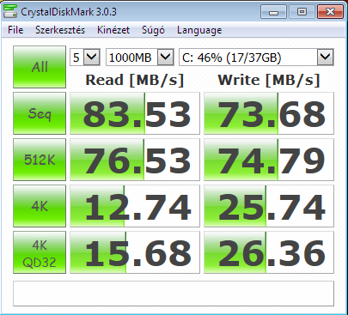Select the 512K read result 76.53

(x=135, y=160)
